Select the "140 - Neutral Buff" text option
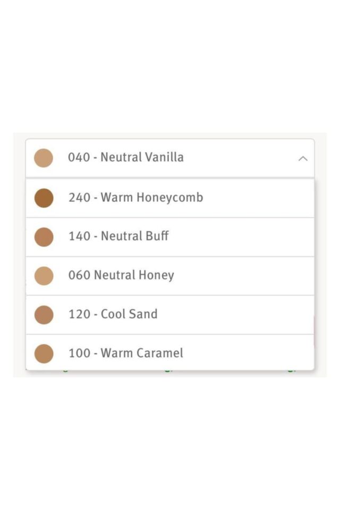The image size is (340, 510). pos(118,236)
